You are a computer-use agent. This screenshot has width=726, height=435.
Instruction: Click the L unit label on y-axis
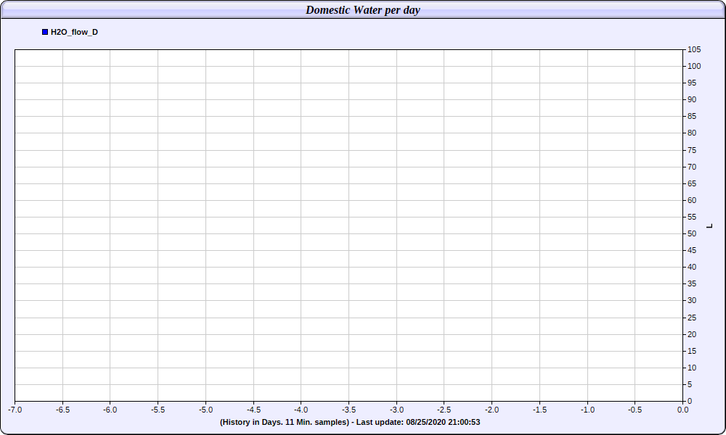(x=709, y=225)
